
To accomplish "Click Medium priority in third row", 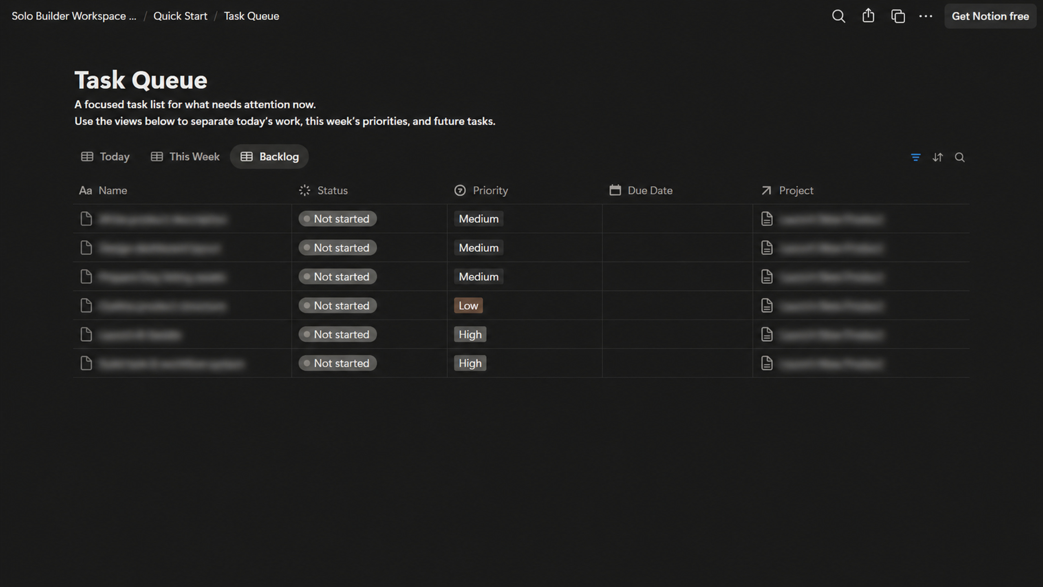I will 479,277.
